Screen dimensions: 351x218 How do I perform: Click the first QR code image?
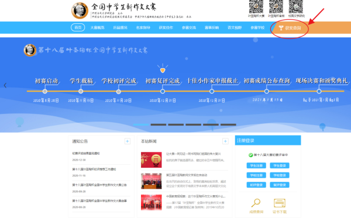[x=256, y=6]
